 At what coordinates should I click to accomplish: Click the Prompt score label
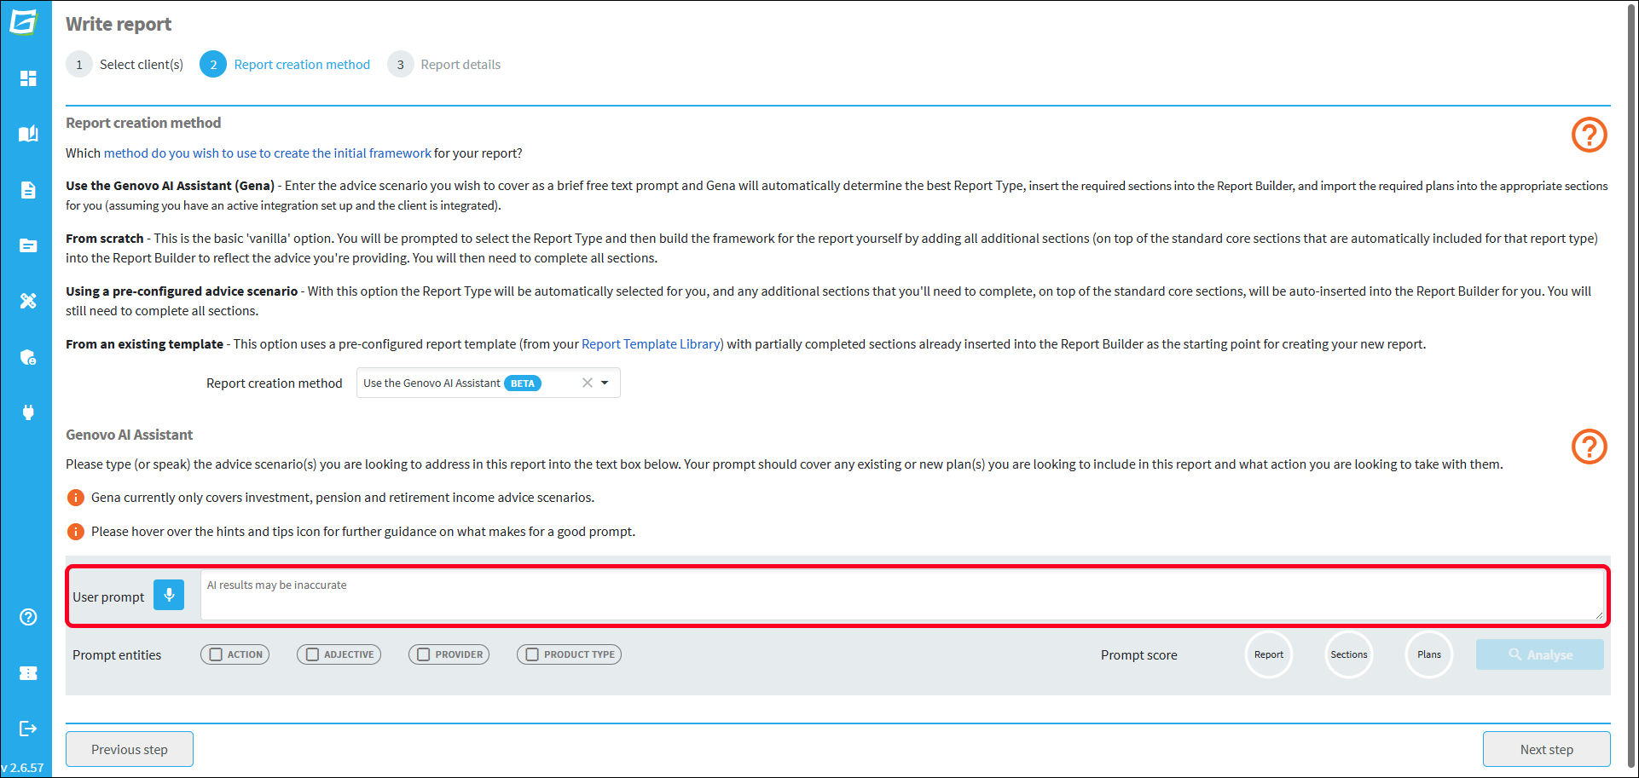pyautogui.click(x=1138, y=655)
